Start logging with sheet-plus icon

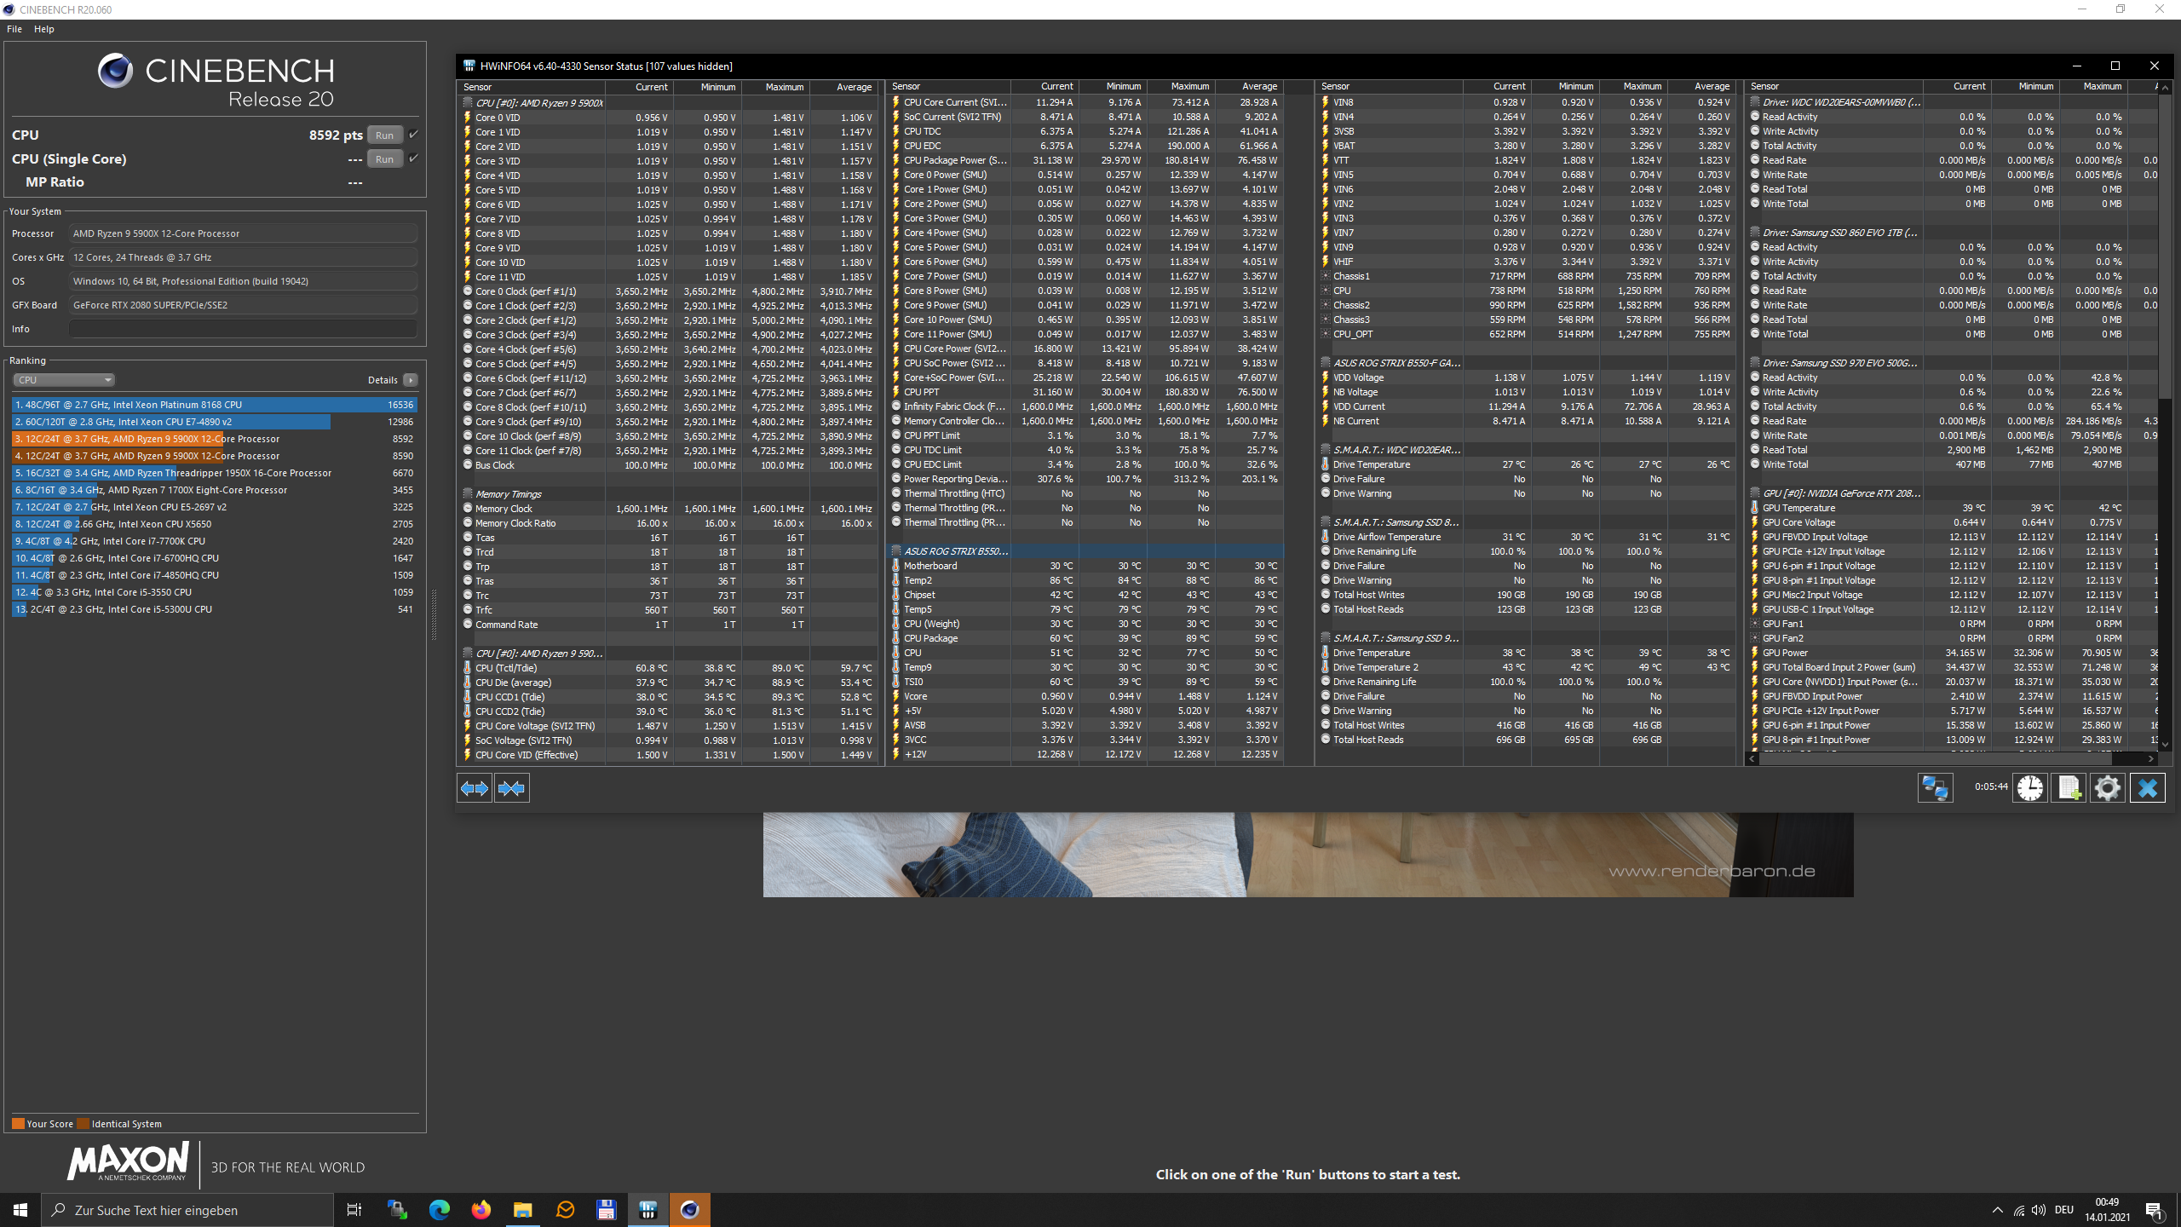[x=2069, y=788]
